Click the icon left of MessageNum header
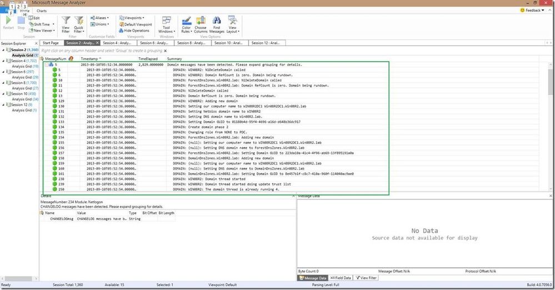The width and height of the screenshot is (555, 290). pyautogui.click(x=42, y=59)
